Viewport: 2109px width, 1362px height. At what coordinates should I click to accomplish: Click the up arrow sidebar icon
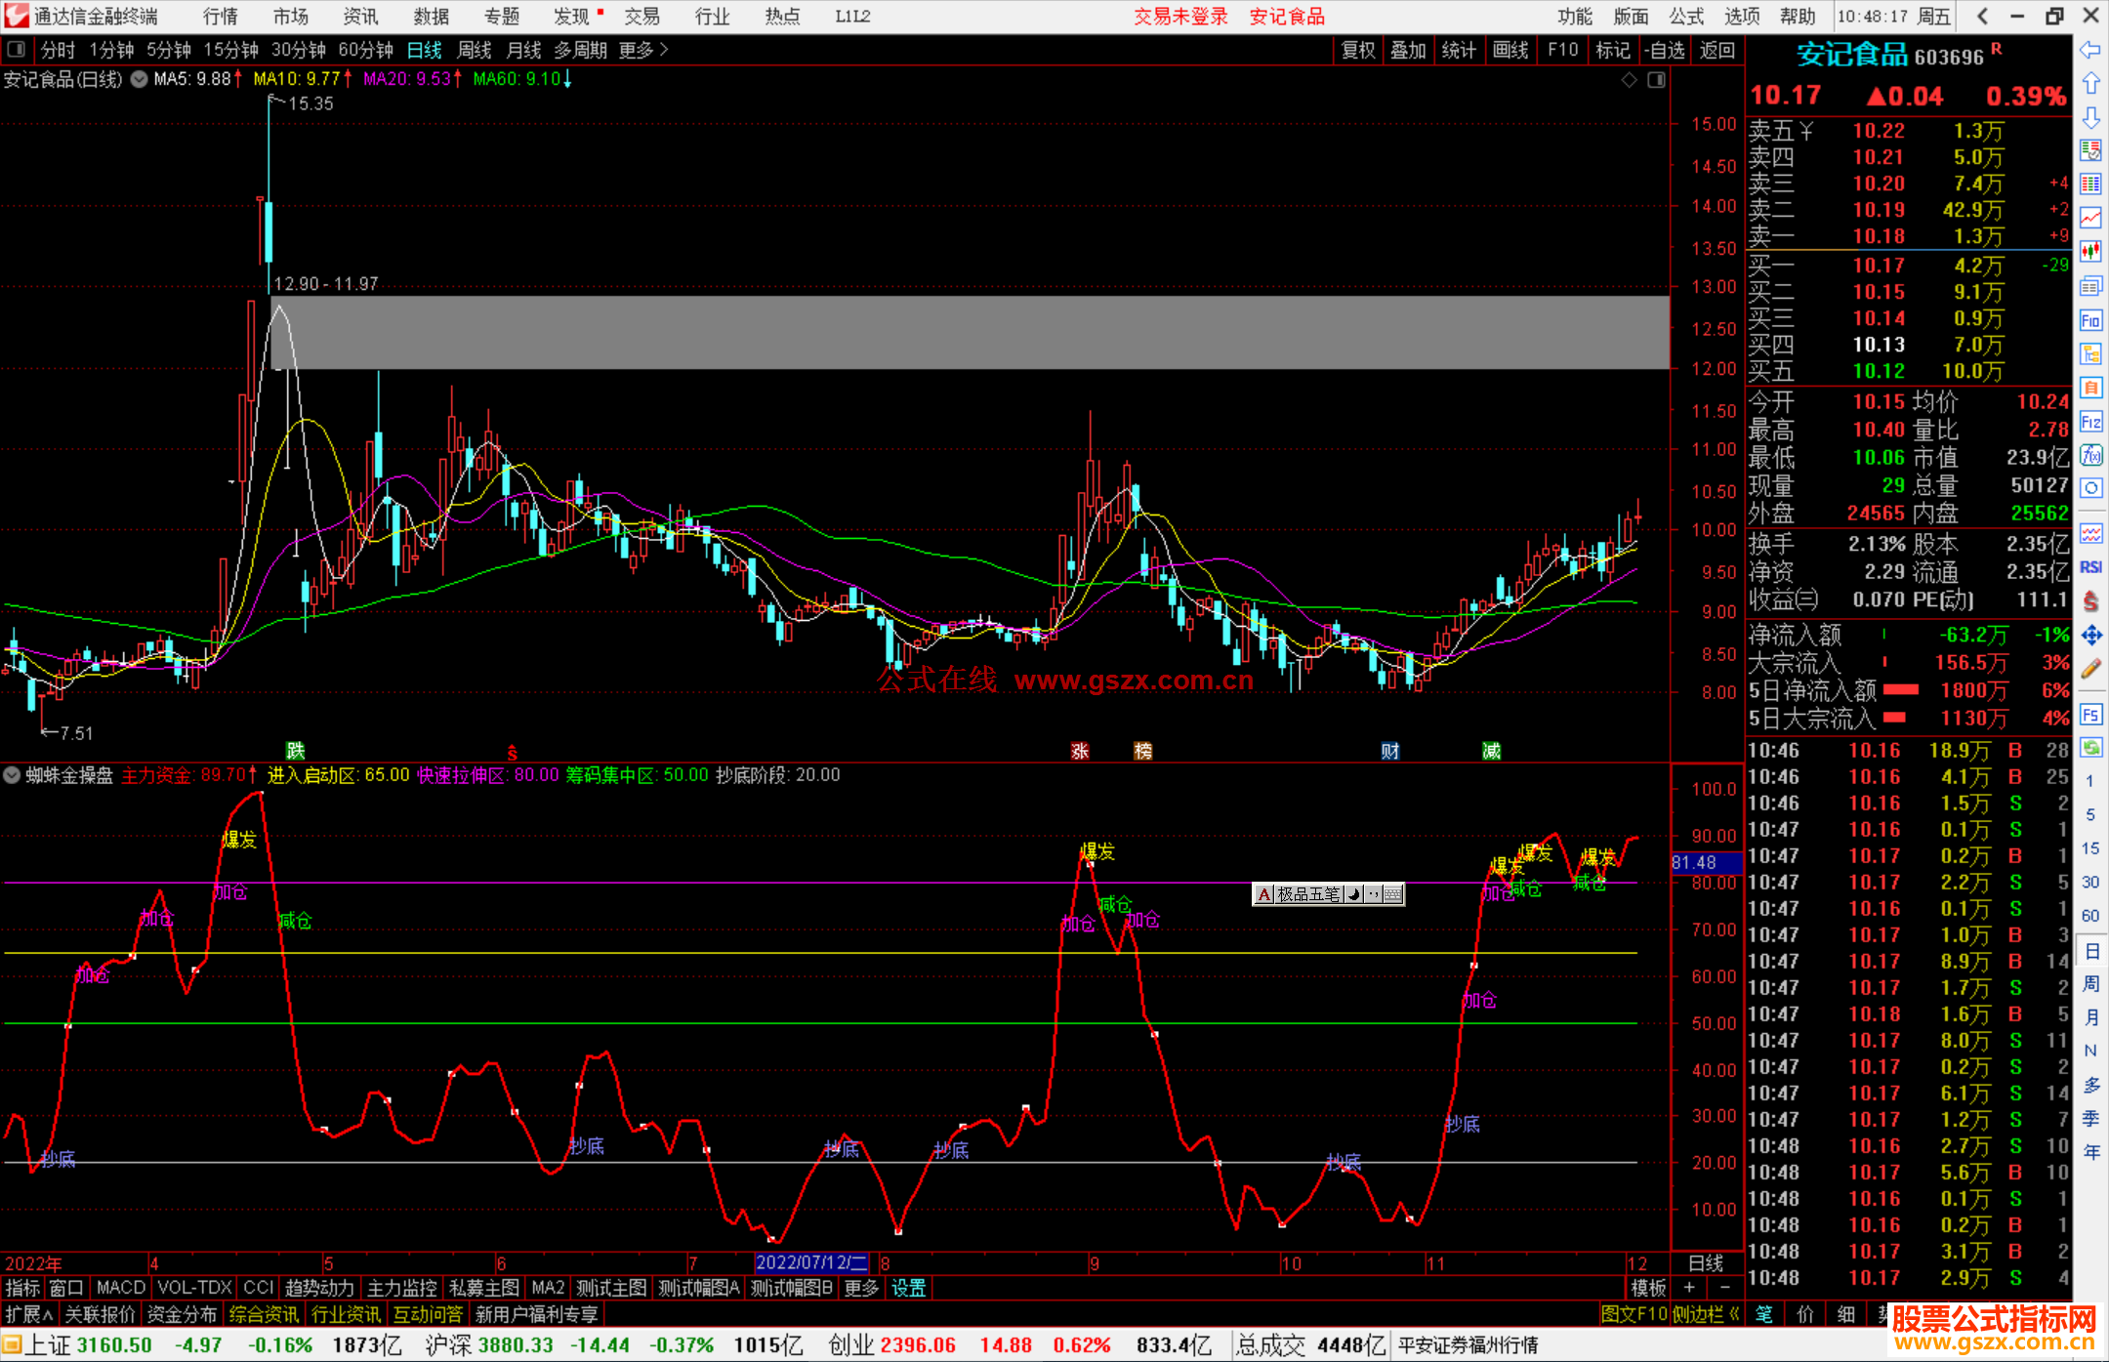[x=2090, y=84]
